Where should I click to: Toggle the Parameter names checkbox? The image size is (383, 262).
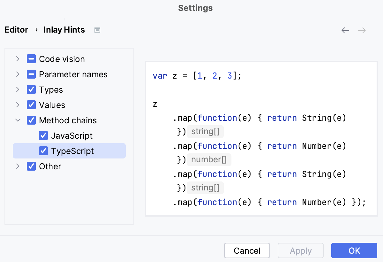pyautogui.click(x=31, y=74)
